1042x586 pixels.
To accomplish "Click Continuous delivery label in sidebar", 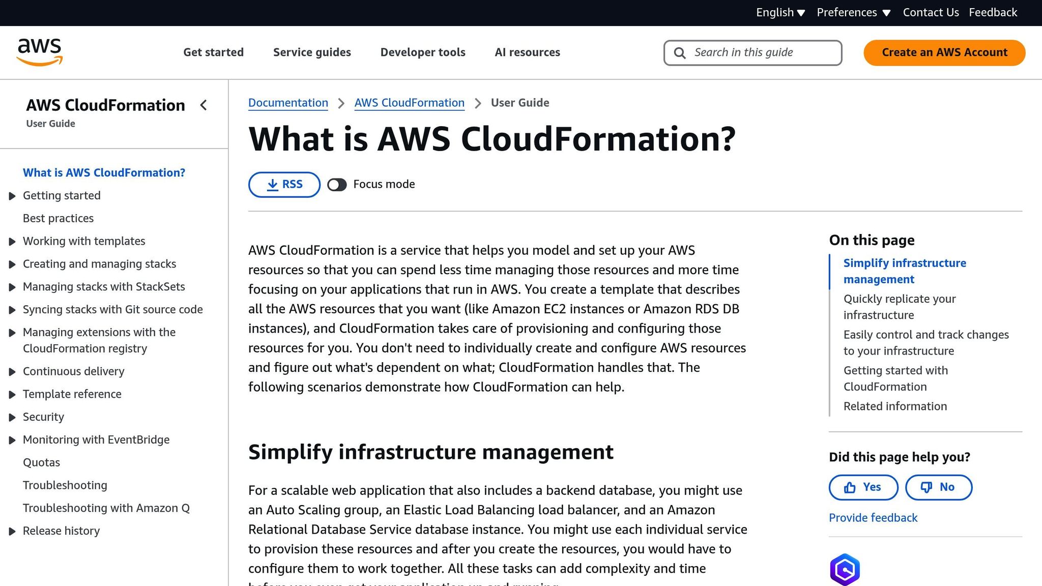I will coord(73,371).
